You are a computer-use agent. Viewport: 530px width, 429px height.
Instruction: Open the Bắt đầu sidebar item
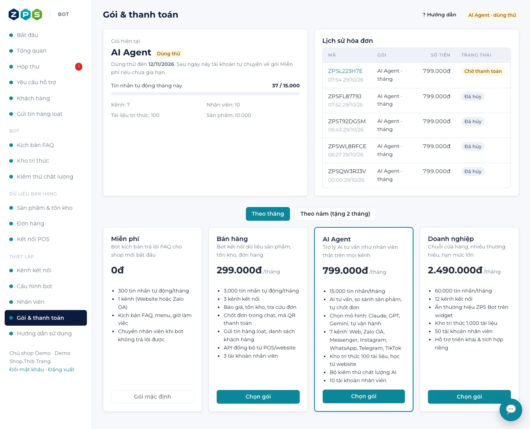(x=46, y=35)
